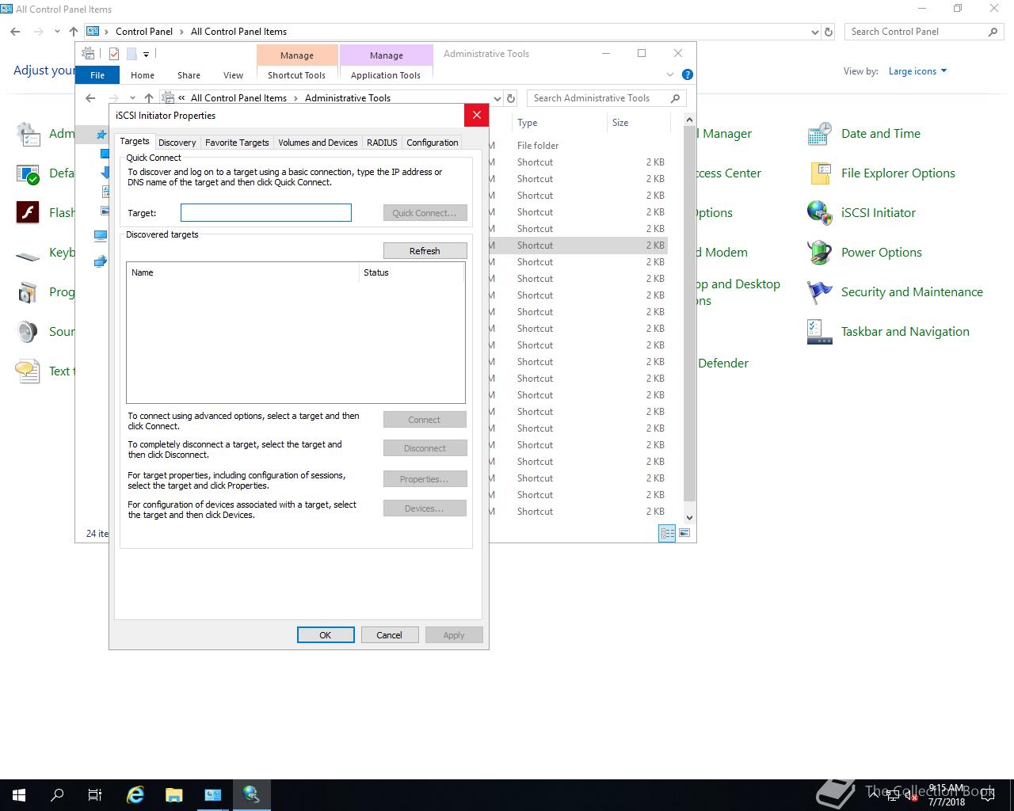Select Quick access star in navigation pane
Image resolution: width=1014 pixels, height=811 pixels.
pos(101,135)
